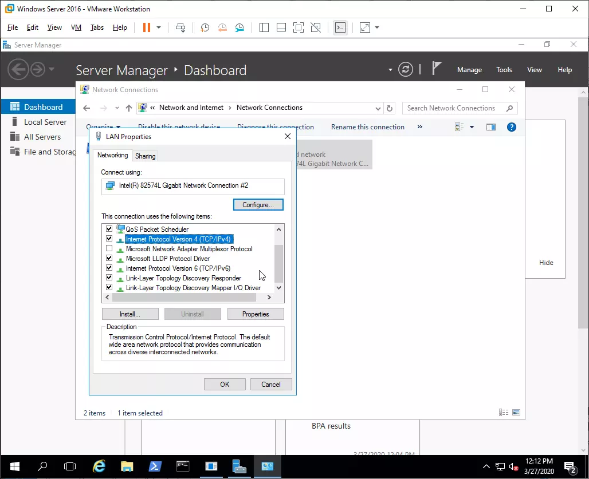Click Rename this connection in the toolbar
The width and height of the screenshot is (589, 479).
coord(368,127)
